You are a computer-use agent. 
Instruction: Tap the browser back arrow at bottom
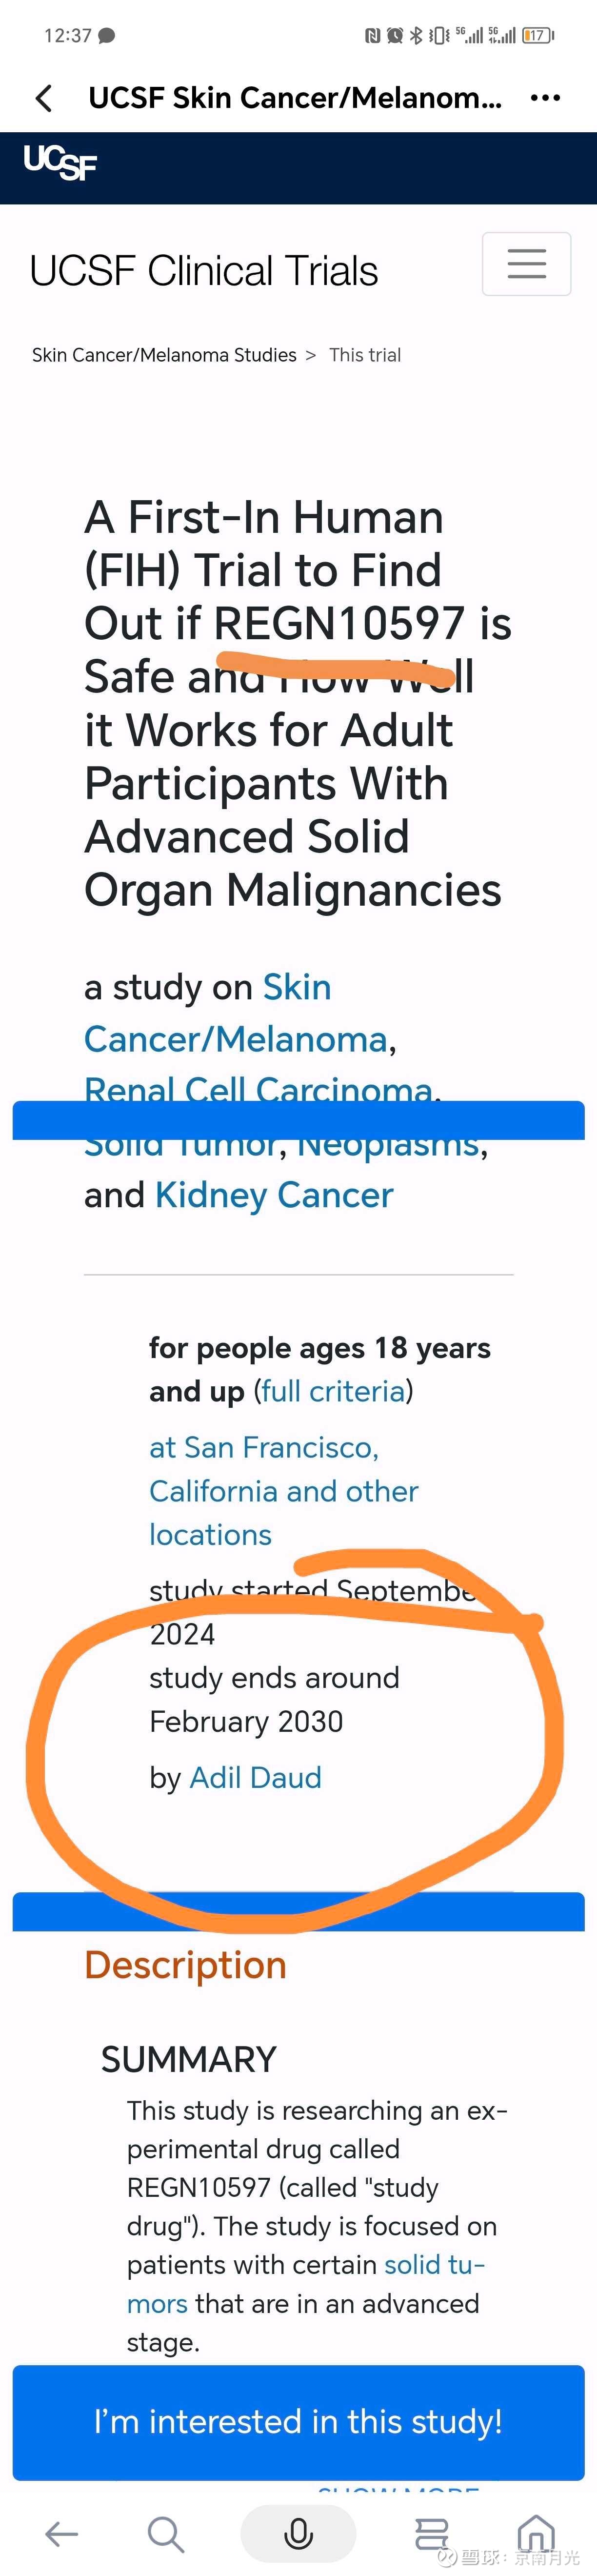point(62,2533)
